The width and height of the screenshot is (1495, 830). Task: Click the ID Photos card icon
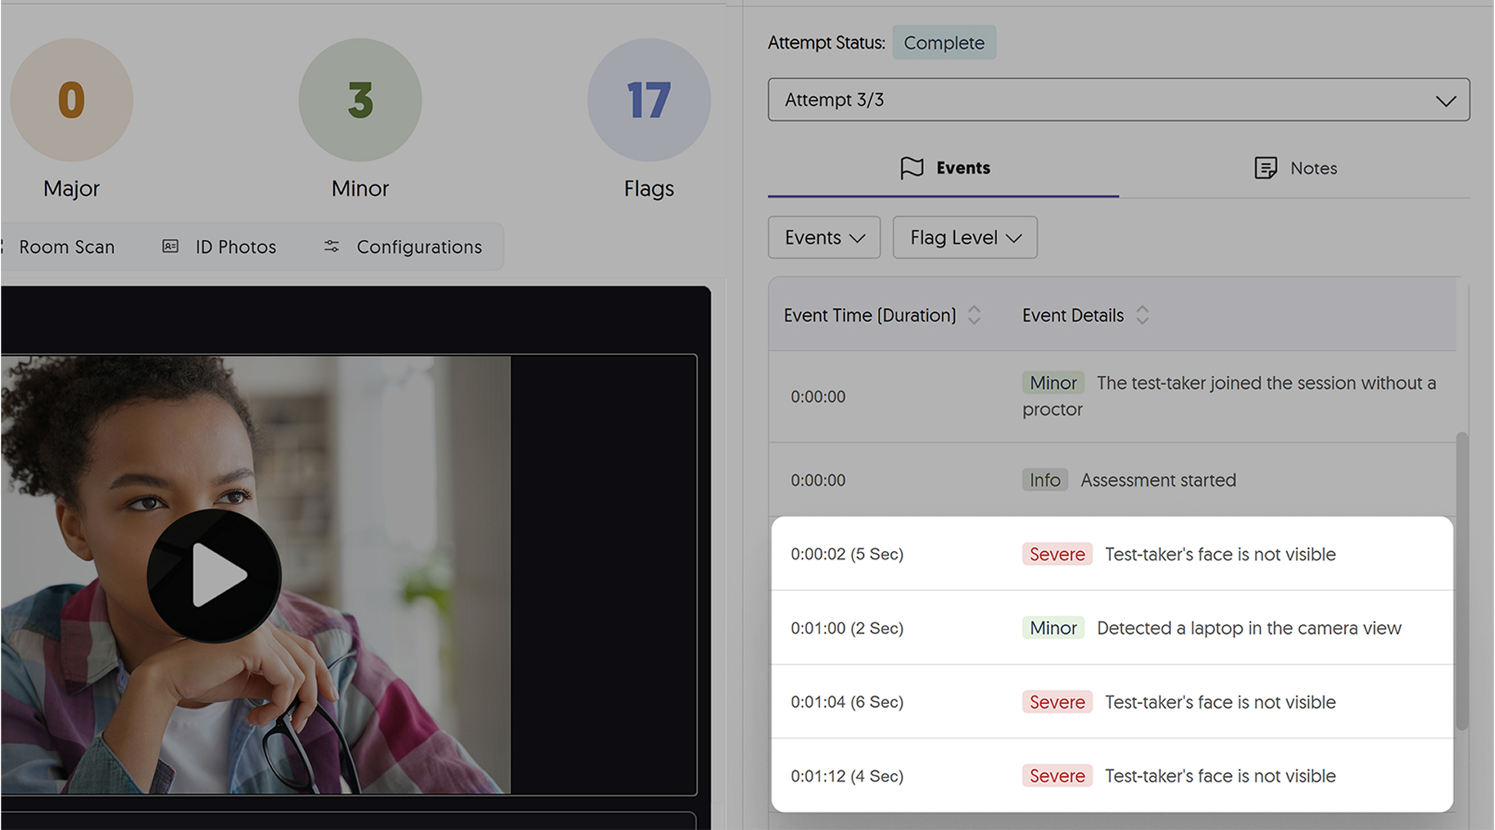(x=170, y=247)
